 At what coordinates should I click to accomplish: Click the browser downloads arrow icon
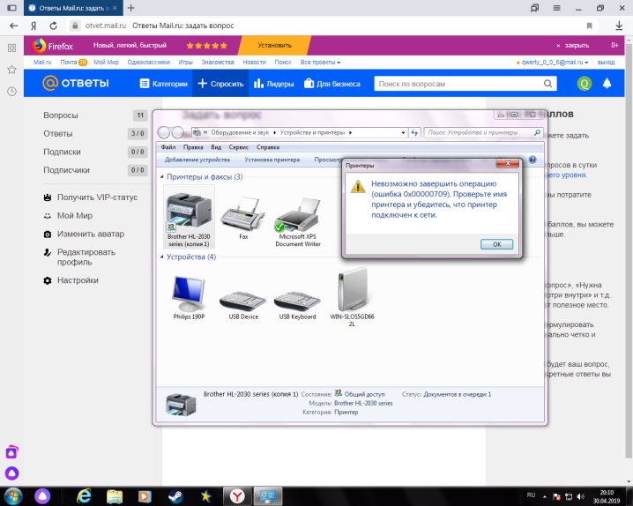(619, 26)
